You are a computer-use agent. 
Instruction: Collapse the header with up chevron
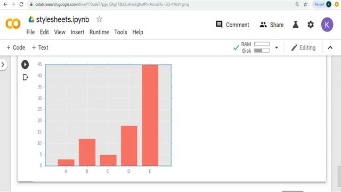coord(330,47)
